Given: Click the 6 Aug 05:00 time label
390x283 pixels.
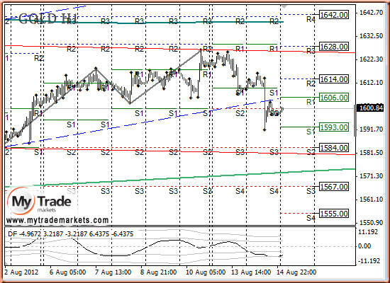Looking at the screenshot, I should point(67,272).
